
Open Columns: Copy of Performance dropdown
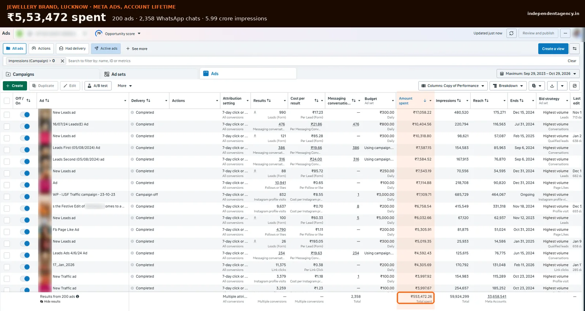(453, 86)
